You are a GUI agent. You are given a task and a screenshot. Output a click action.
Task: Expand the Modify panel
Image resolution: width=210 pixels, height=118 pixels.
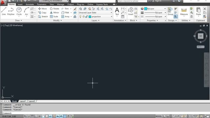(58, 20)
